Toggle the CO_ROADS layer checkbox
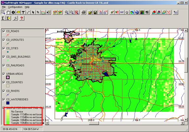Image resolution: width=189 pixels, height=132 pixels. (x=4, y=31)
